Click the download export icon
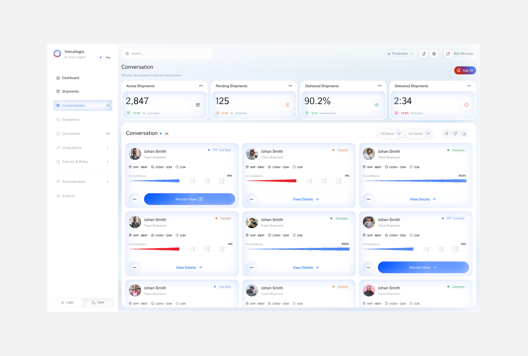The width and height of the screenshot is (528, 356). pyautogui.click(x=464, y=134)
